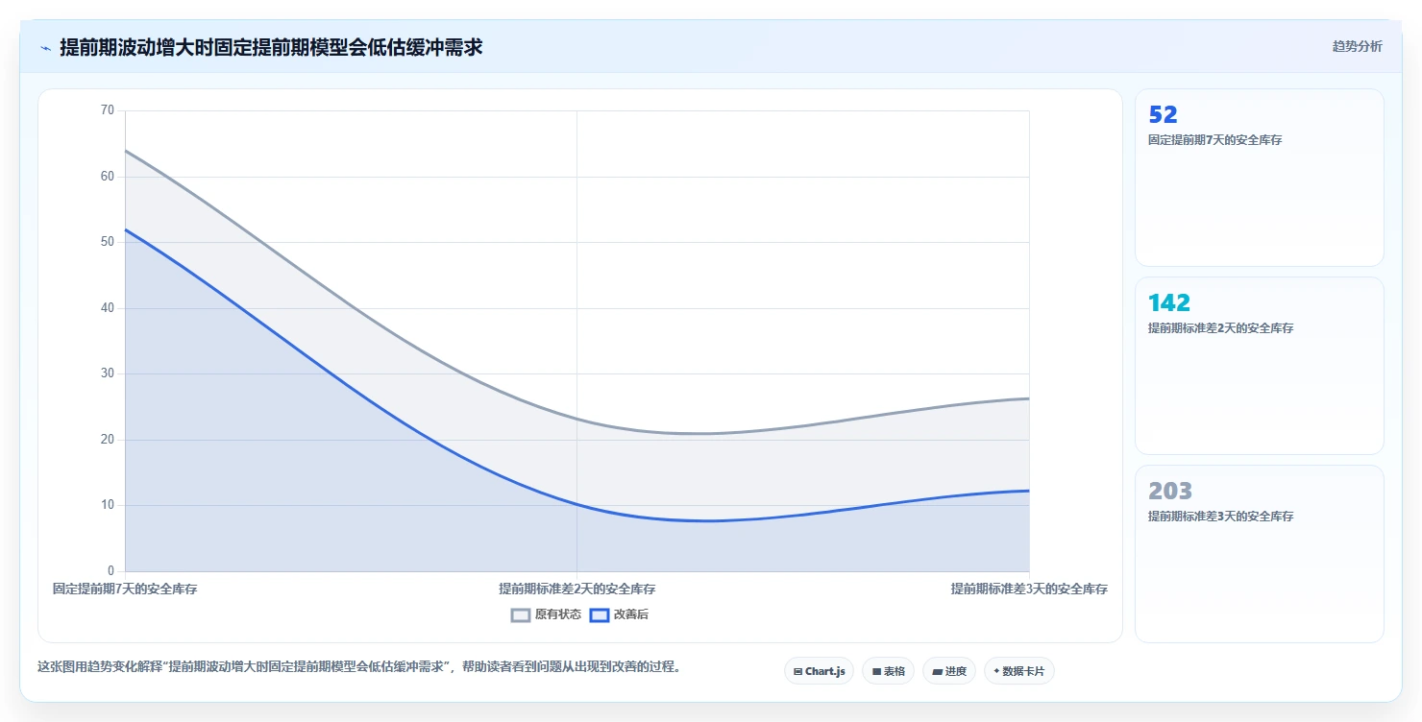Click the 趋势分析 label in header
Image resolution: width=1422 pixels, height=722 pixels.
[x=1358, y=46]
